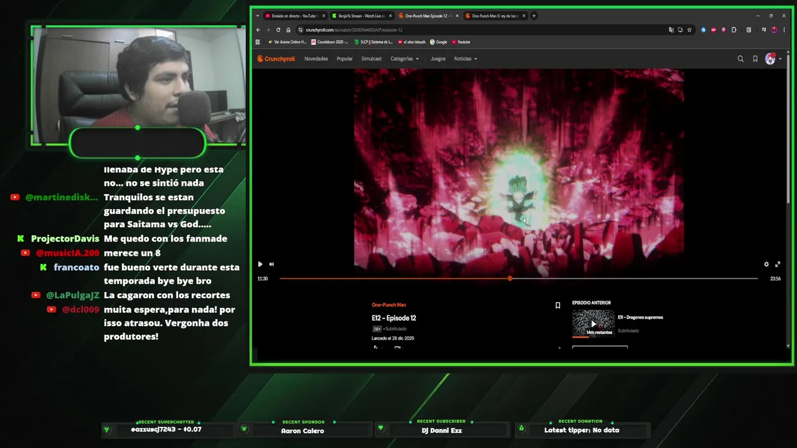Image resolution: width=797 pixels, height=448 pixels.
Task: Open E11 – Dragones supremos title
Action: pyautogui.click(x=641, y=317)
